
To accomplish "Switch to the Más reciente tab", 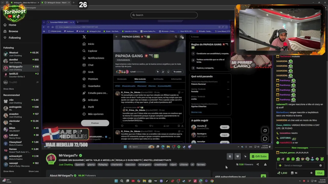I will 140,79.
